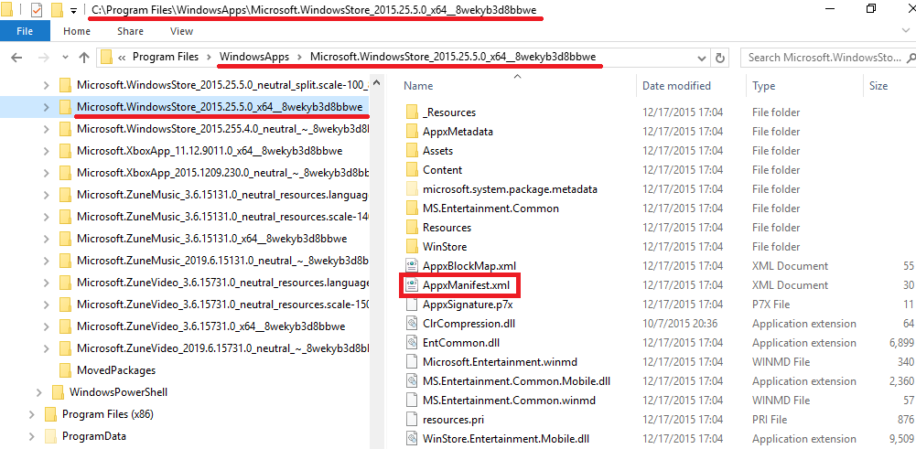Screen dimensions: 916x449
Task: Select the AppxSignature.p7x file icon
Action: coord(412,305)
